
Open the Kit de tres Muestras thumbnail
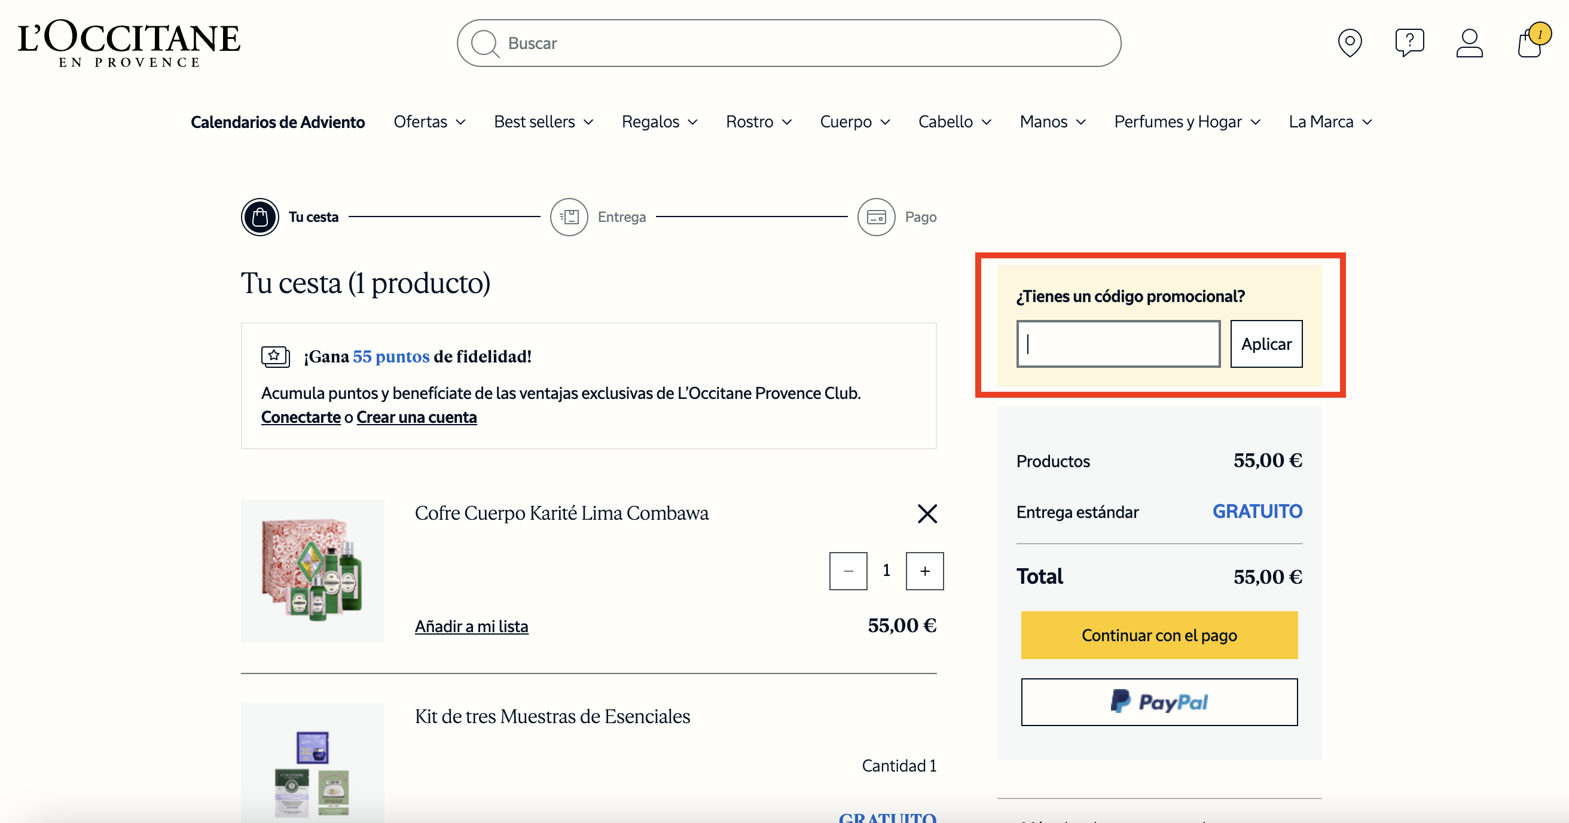313,763
